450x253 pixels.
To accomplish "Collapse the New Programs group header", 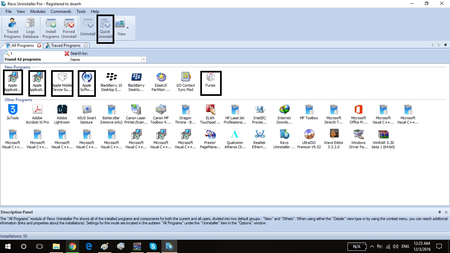I will point(17,67).
